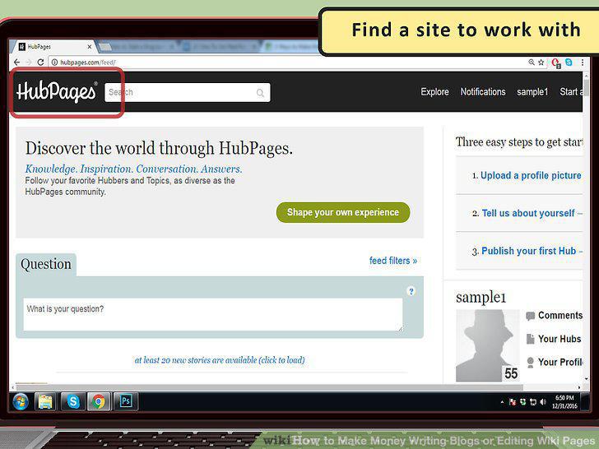
Task: Click the Skype extension icon in browser toolbar
Action: 569,62
